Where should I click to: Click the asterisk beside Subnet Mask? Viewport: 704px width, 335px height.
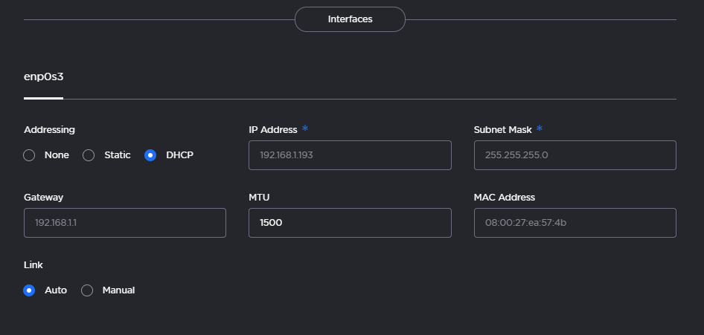coord(540,129)
